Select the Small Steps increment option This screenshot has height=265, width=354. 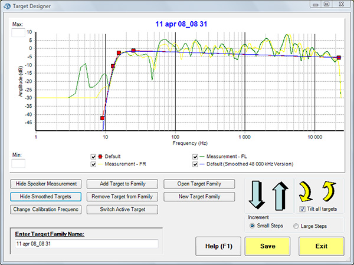click(x=253, y=226)
